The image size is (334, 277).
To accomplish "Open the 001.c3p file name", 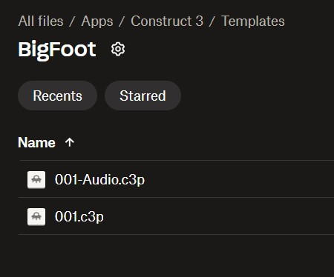I will click(79, 216).
